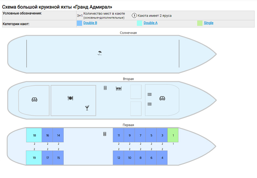Open the Double A category link
Viewport: 257px width, 178px height.
click(x=150, y=23)
